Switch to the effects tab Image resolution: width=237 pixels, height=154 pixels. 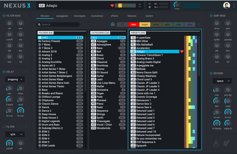point(114,16)
